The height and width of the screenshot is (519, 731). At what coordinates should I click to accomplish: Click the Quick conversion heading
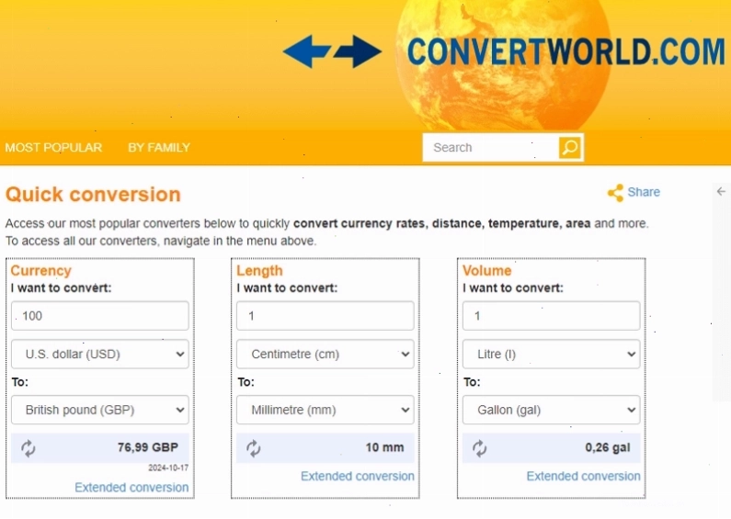pos(93,194)
